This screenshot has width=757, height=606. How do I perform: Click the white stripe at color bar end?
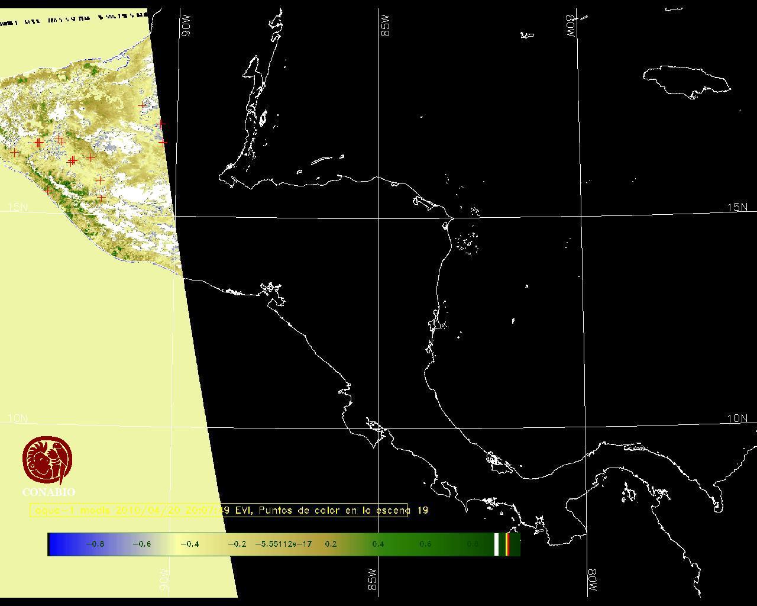pos(496,544)
